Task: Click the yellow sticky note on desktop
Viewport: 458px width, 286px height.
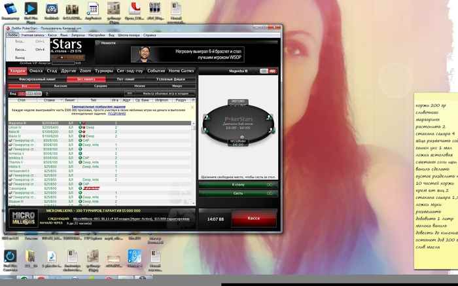Action: (x=436, y=181)
